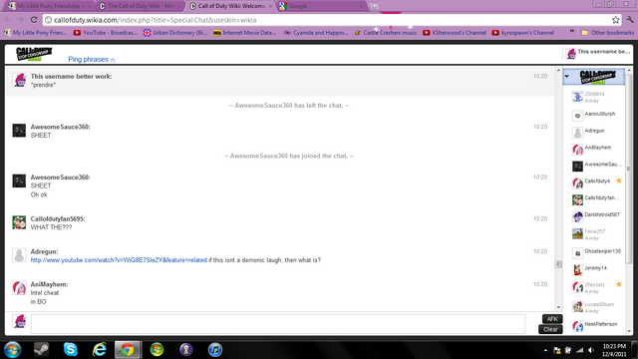This screenshot has width=638, height=359.
Task: Open kyrospawn's Channel bookmark
Action: (x=523, y=33)
